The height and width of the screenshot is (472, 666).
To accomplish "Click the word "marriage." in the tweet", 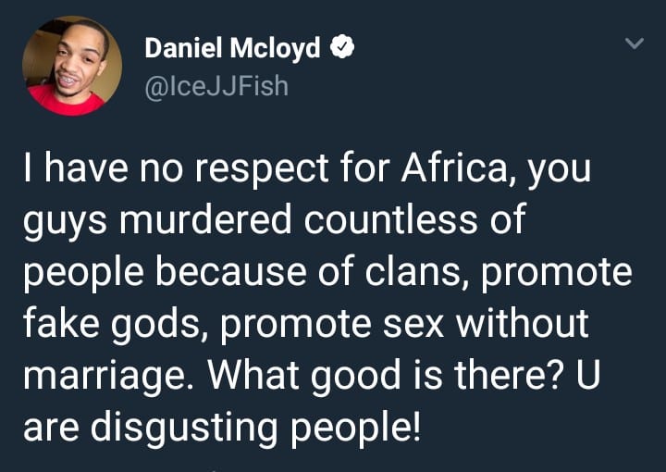I will (x=109, y=376).
